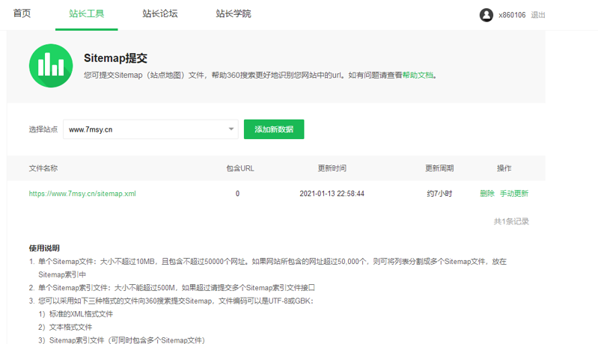
Task: Click the username x860106
Action: coord(512,15)
